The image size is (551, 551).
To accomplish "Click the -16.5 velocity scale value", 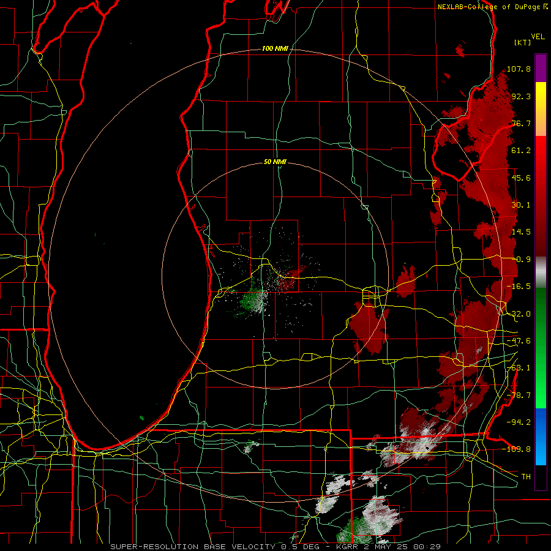I will pyautogui.click(x=519, y=287).
